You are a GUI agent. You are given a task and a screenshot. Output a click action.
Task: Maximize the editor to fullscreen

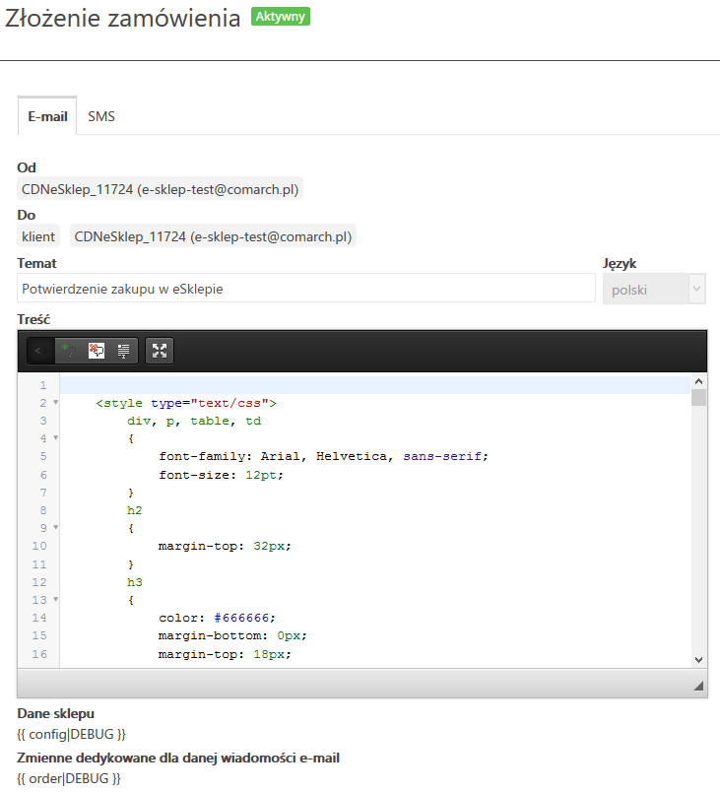160,351
